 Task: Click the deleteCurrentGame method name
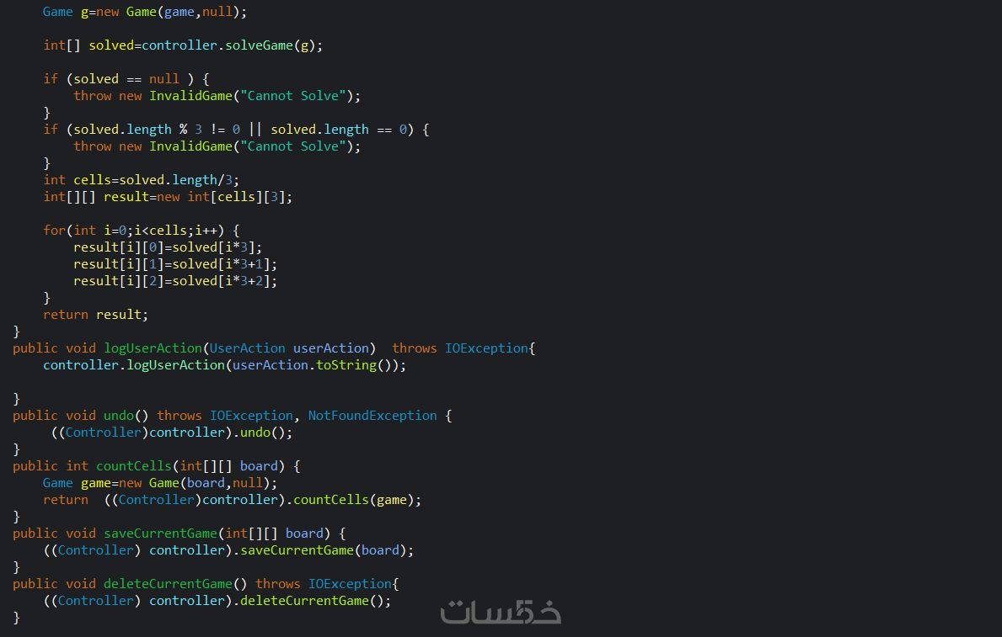(x=168, y=583)
